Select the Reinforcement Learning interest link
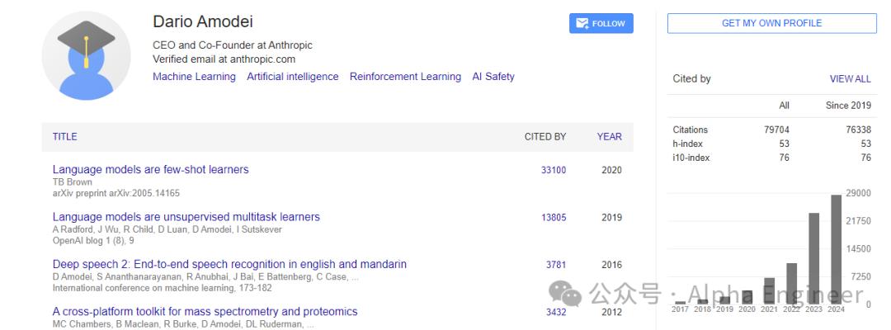Screen dimensions: 891x330 tap(405, 77)
